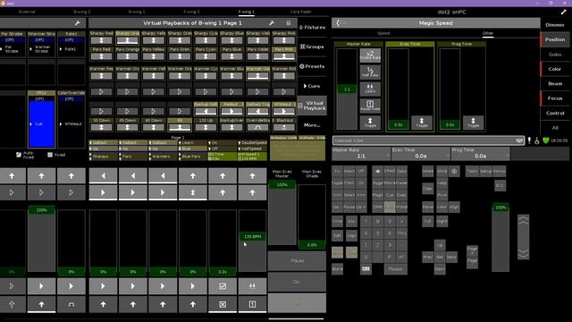The width and height of the screenshot is (572, 322).
Task: Select the Dimmer preset type
Action: pos(555,25)
